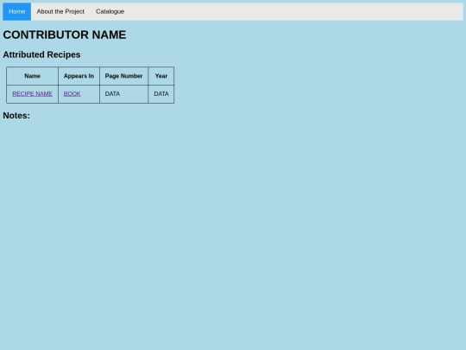Click the empty space beside the BOOK link
The height and width of the screenshot is (350, 466).
[90, 94]
